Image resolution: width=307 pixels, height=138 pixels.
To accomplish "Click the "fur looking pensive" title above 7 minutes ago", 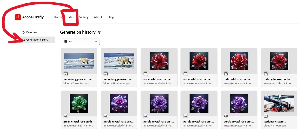I will pyautogui.click(x=79, y=79).
